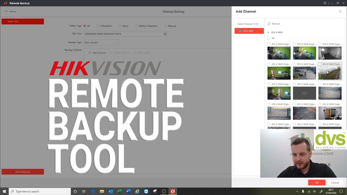Click the Add Backup button
Viewport: 347px width, 195px height.
(23, 172)
